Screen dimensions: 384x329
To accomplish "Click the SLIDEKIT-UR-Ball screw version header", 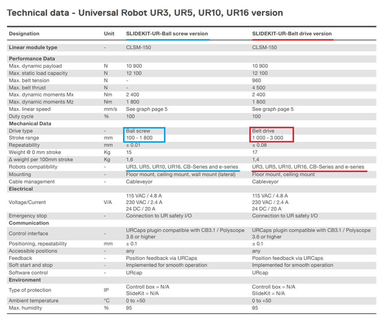I will [x=167, y=34].
